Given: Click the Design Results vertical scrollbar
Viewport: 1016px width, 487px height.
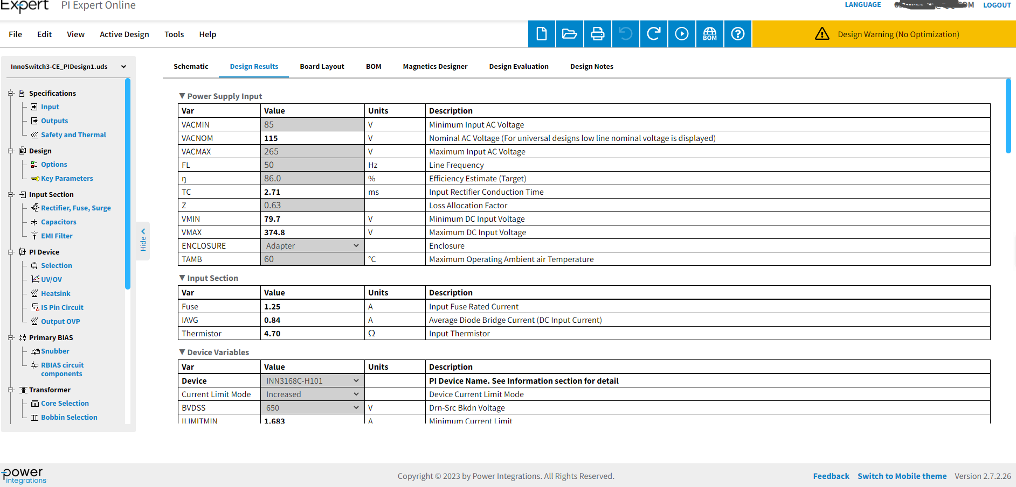Looking at the screenshot, I should point(1008,116).
